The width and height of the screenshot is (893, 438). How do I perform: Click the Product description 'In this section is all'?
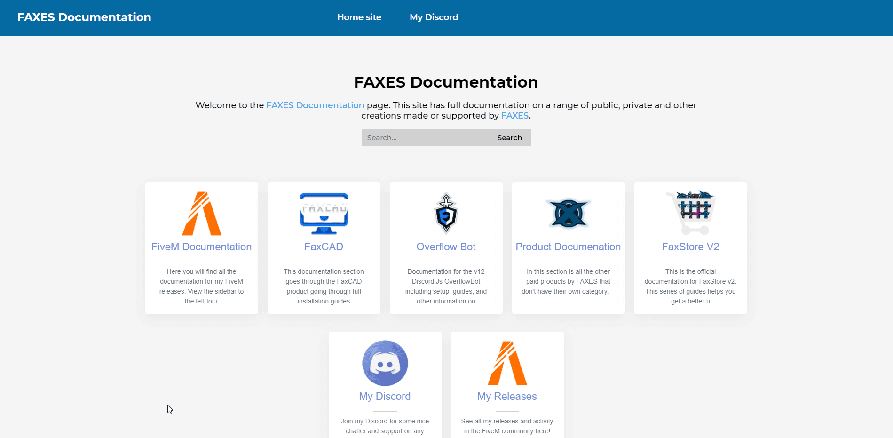(x=569, y=287)
